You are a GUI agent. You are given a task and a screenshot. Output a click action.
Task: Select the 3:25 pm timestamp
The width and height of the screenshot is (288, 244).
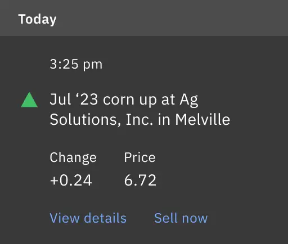coord(76,64)
